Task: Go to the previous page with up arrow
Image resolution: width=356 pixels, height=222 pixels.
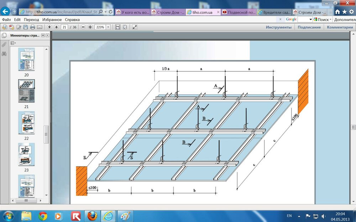Action: click(49, 27)
